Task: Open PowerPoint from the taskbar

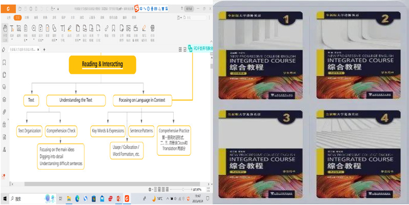Action: click(118, 199)
